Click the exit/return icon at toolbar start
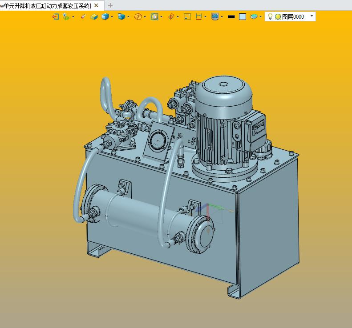 click(56, 17)
